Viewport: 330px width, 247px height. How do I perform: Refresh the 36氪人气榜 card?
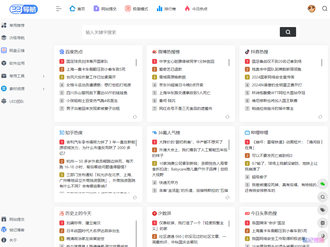coord(228,197)
